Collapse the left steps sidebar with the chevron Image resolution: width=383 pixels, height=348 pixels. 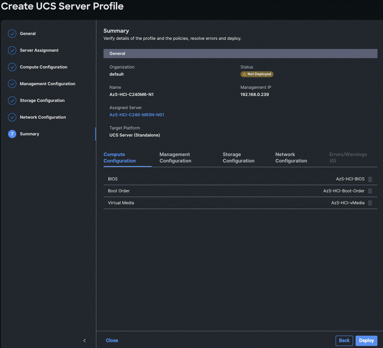pyautogui.click(x=84, y=340)
